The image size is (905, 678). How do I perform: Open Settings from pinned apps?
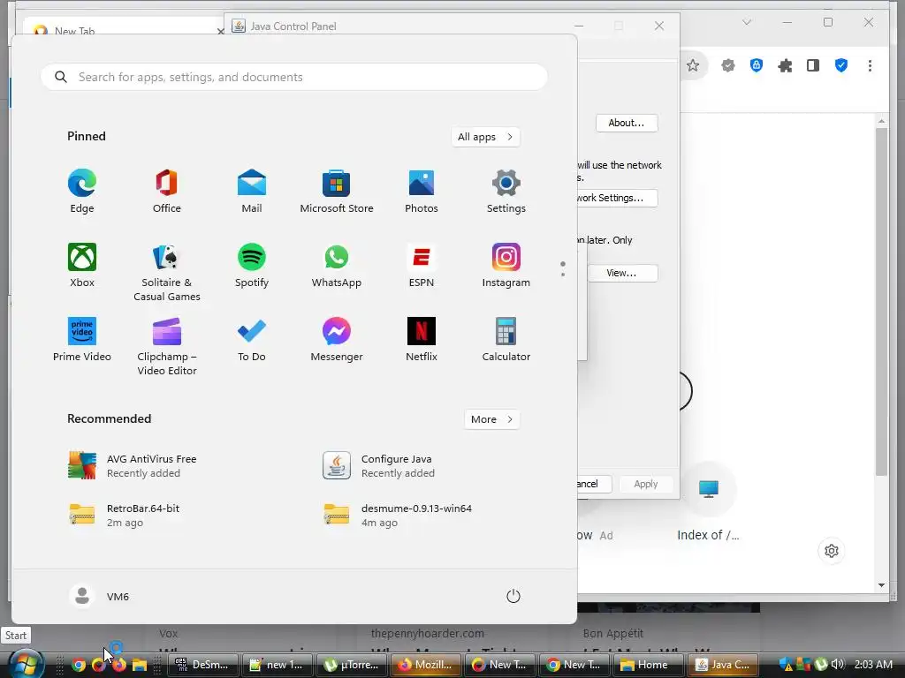[x=506, y=192]
